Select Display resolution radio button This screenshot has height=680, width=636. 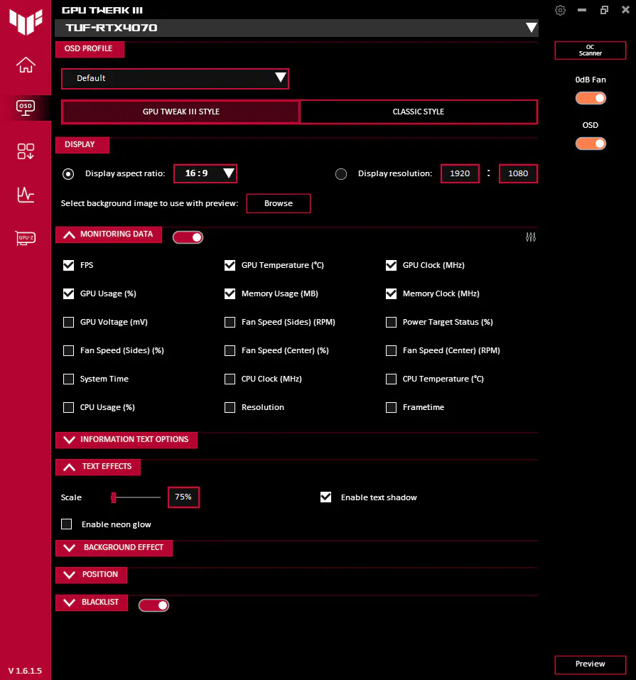341,174
